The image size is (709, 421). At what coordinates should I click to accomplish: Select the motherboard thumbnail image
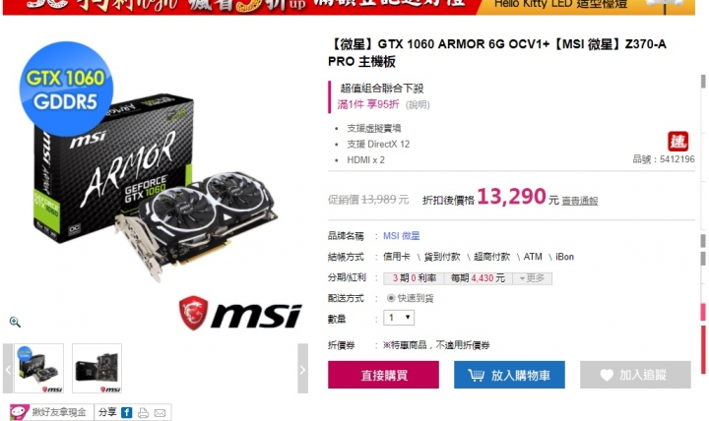tap(97, 368)
